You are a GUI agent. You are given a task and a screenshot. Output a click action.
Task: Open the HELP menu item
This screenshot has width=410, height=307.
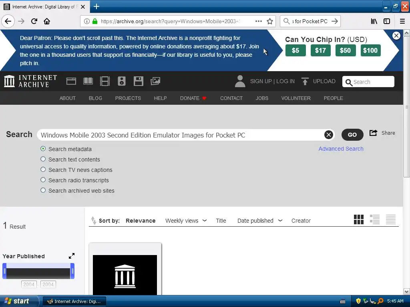(x=160, y=98)
